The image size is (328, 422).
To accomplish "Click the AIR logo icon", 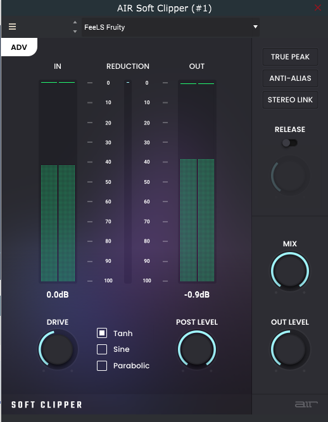I will pyautogui.click(x=306, y=404).
